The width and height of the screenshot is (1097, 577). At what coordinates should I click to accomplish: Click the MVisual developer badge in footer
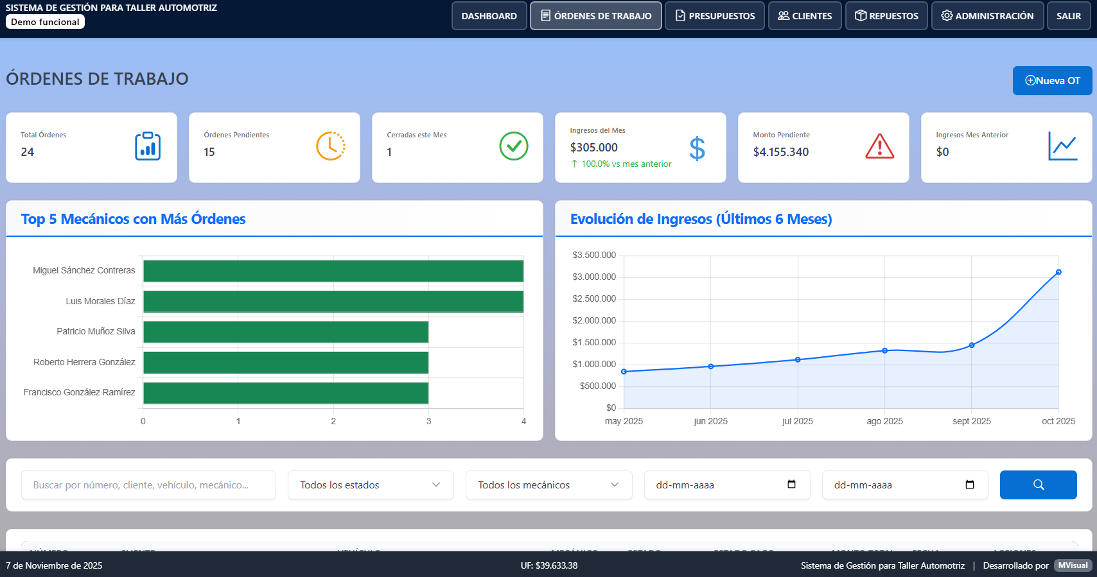(1073, 565)
